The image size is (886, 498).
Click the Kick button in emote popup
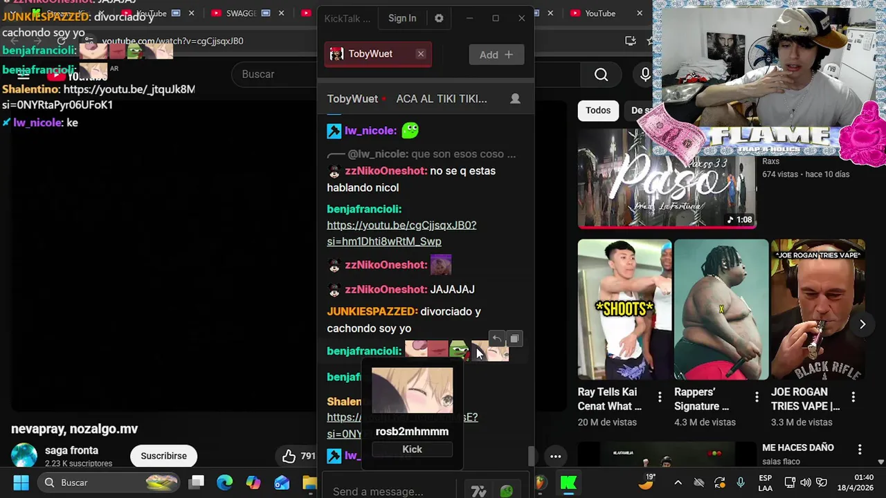coord(412,450)
